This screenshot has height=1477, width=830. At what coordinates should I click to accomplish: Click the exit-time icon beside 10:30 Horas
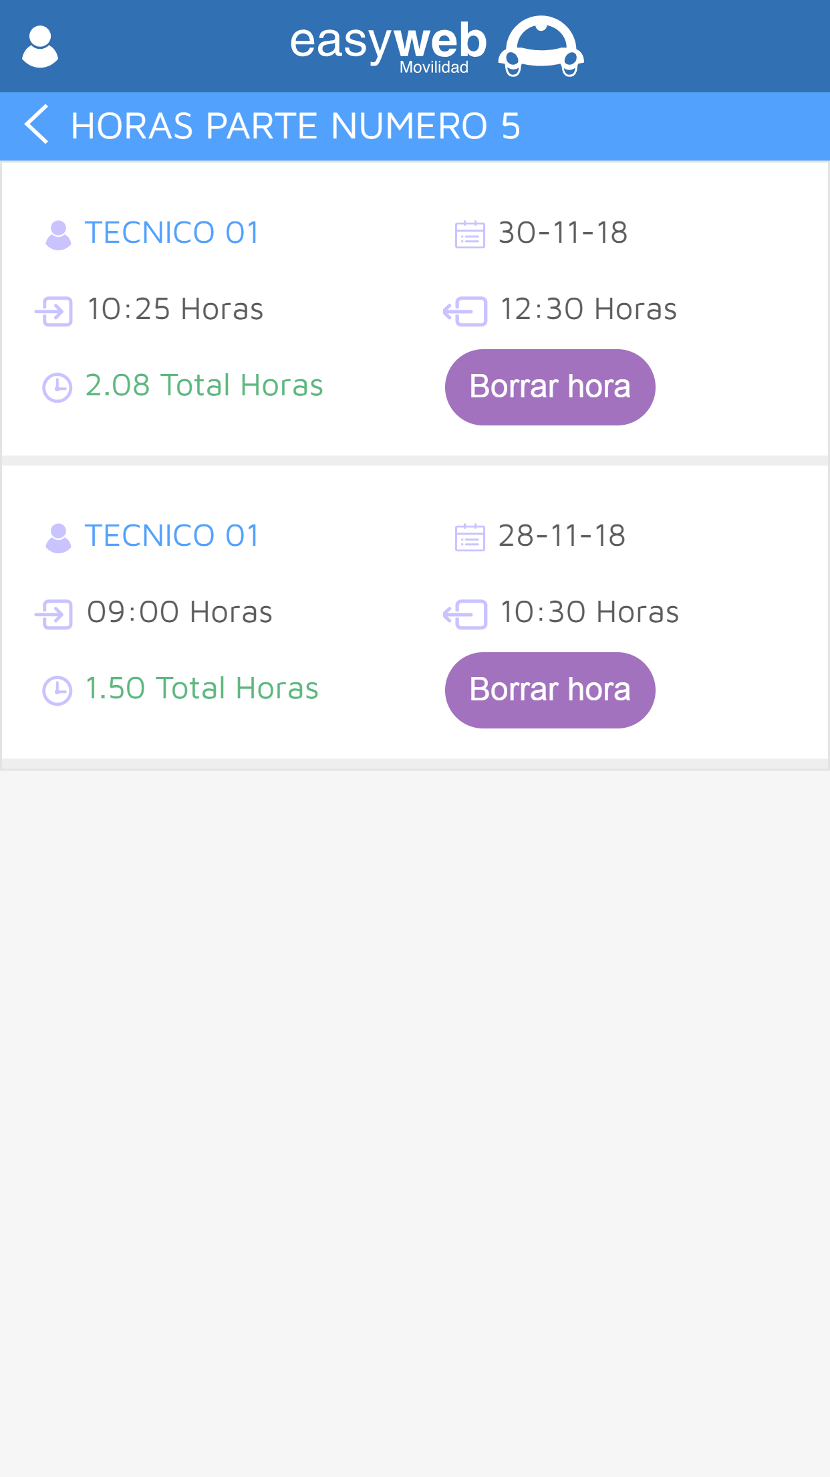click(465, 614)
